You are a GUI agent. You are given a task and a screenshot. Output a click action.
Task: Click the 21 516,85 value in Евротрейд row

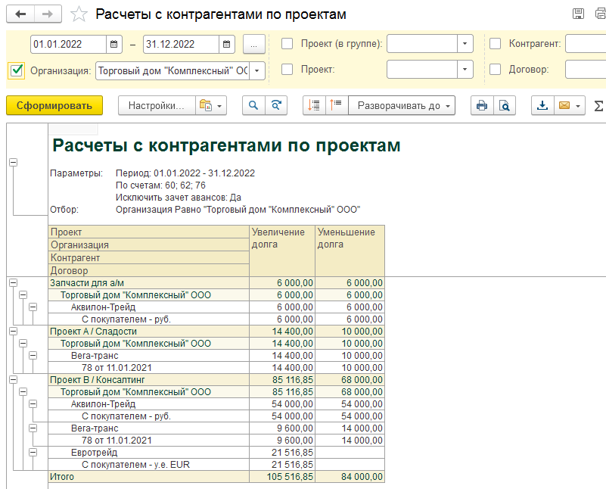click(282, 452)
